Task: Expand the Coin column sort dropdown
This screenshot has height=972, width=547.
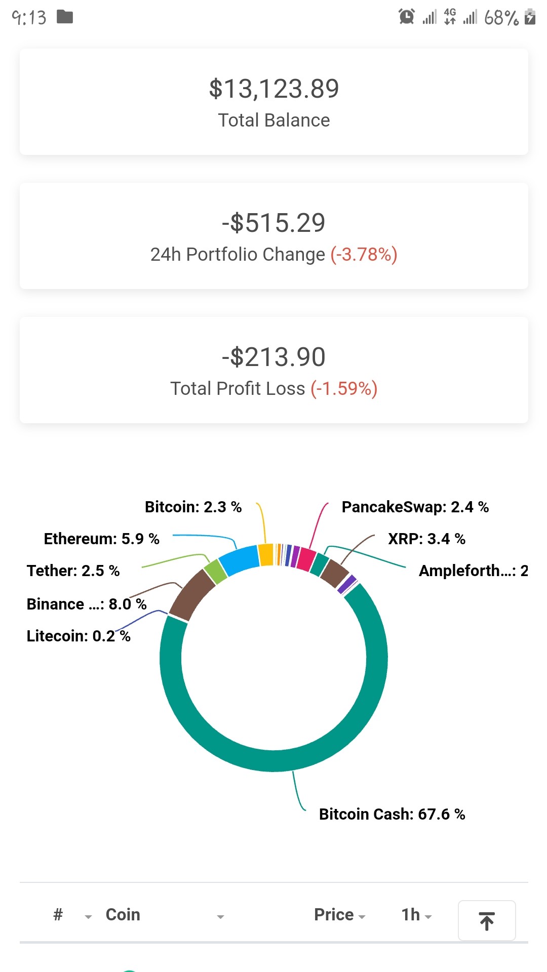Action: point(220,917)
